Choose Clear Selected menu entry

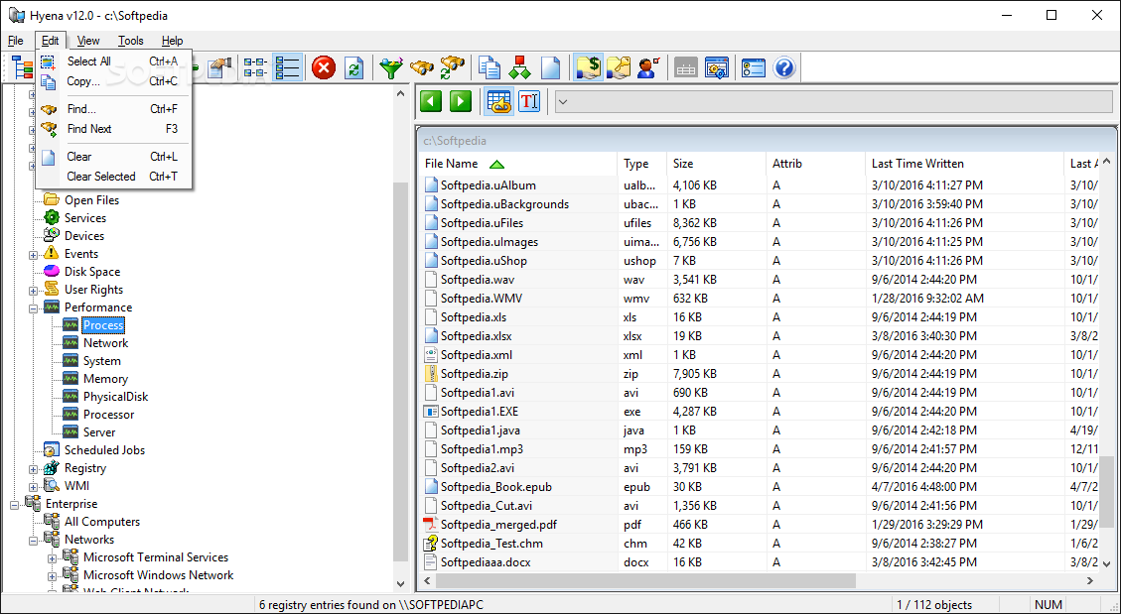113,177
